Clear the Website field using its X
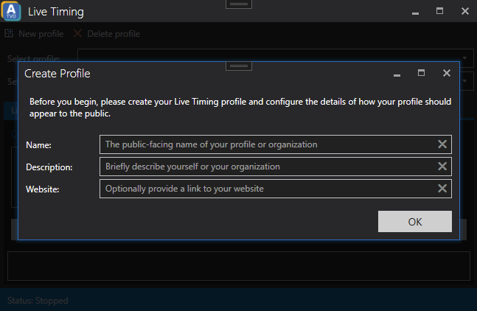Image resolution: width=477 pixels, height=311 pixels. (x=442, y=189)
